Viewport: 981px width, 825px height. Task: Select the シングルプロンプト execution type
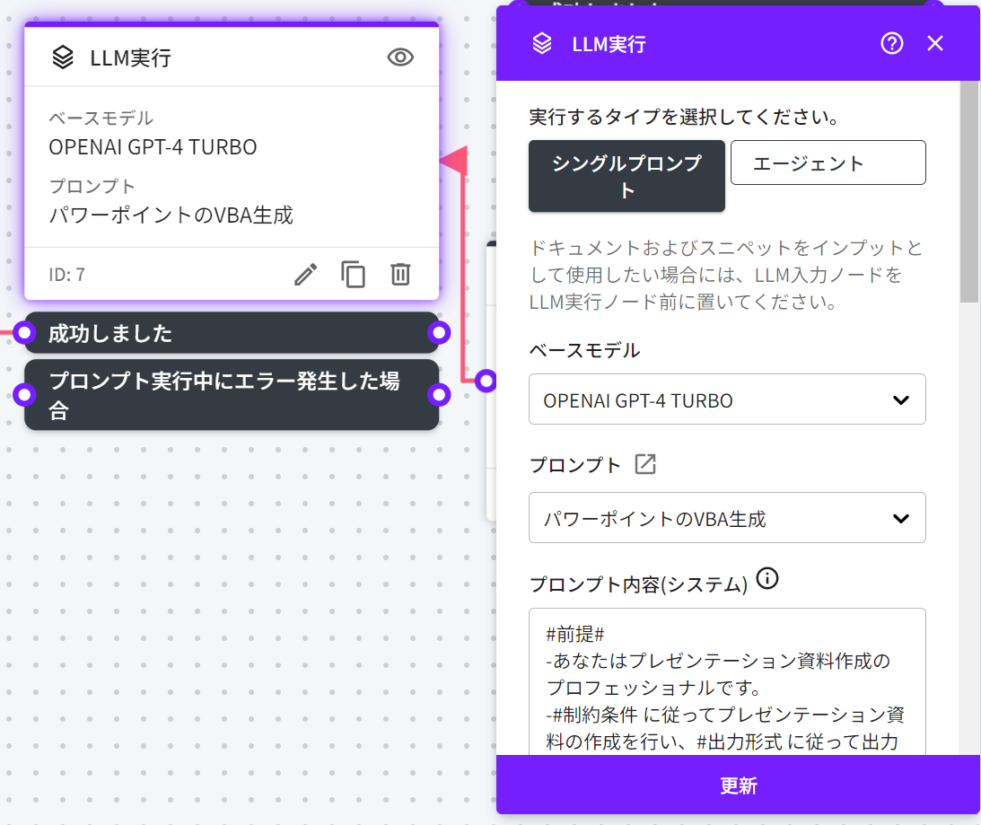point(626,176)
